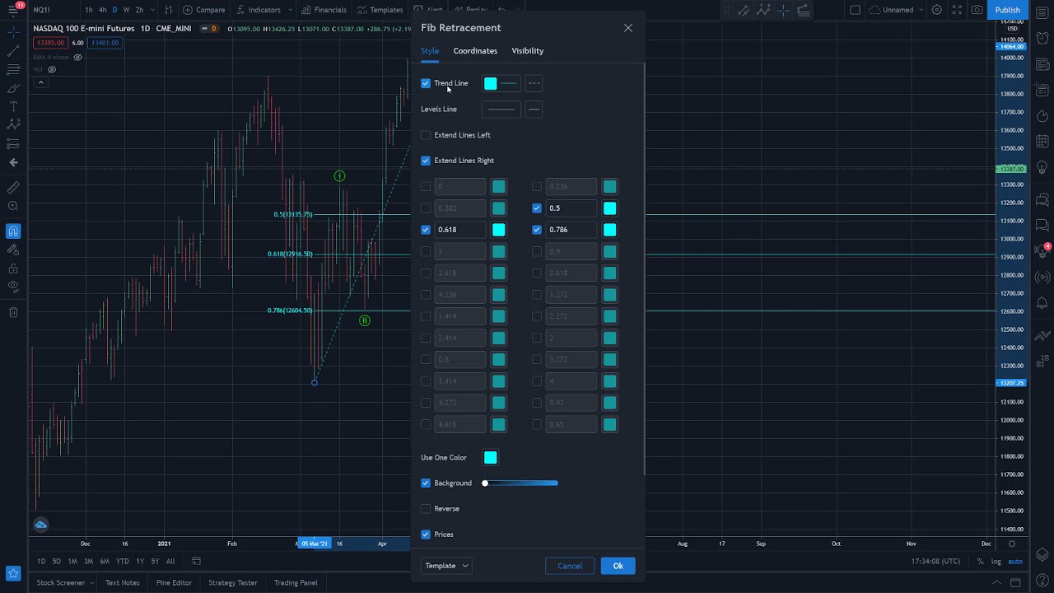Select layout square icon in top bar
Viewport: 1054px width, 593px height.
[x=855, y=10]
